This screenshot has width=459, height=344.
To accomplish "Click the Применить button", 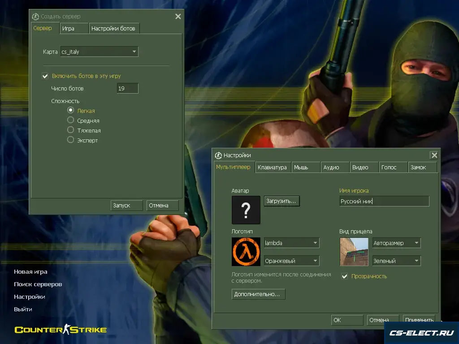I will (419, 320).
